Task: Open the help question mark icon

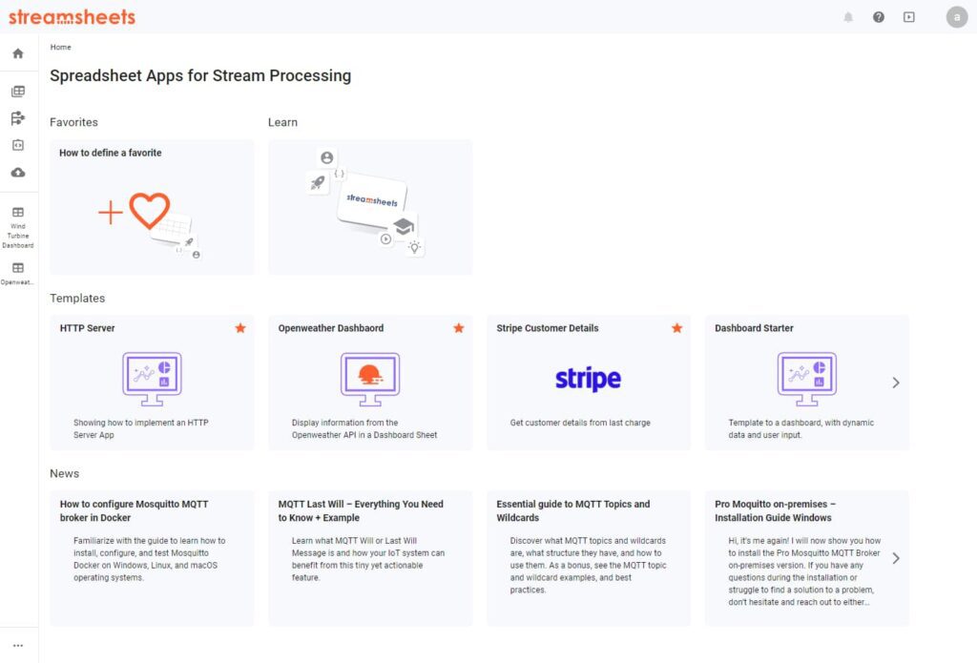Action: (879, 17)
